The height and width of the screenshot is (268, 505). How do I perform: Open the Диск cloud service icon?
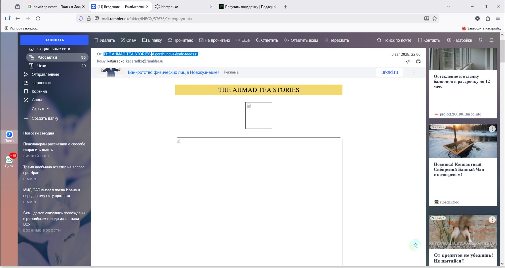point(9,162)
